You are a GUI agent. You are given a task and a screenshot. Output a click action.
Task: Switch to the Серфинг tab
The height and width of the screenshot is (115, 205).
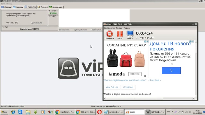tap(6, 7)
